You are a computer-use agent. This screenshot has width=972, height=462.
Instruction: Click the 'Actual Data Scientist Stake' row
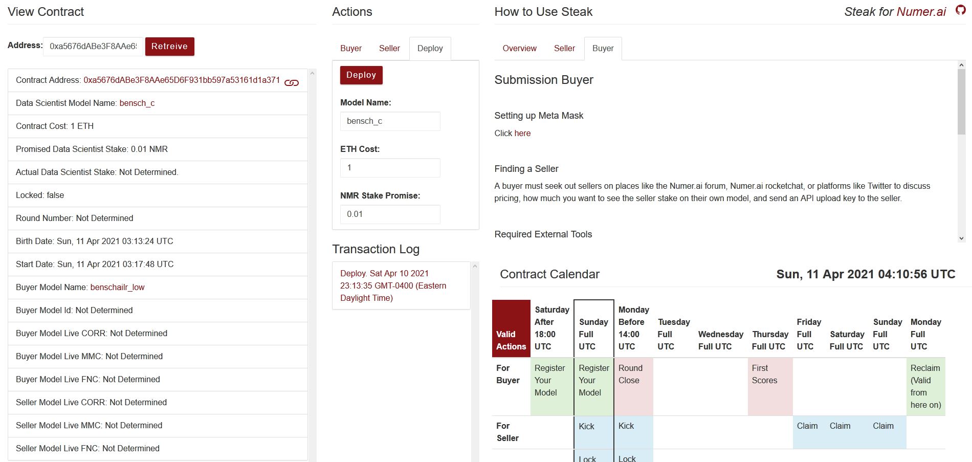[158, 172]
